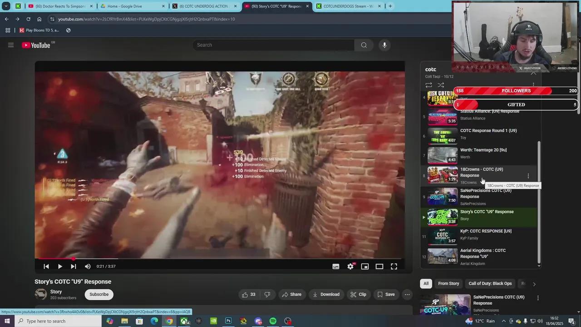Play Status Alliance [U9] Response thumbnail
This screenshot has width=581, height=327.
443,117
